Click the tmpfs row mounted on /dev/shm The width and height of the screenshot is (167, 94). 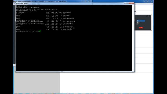pyautogui.click(x=43, y=15)
